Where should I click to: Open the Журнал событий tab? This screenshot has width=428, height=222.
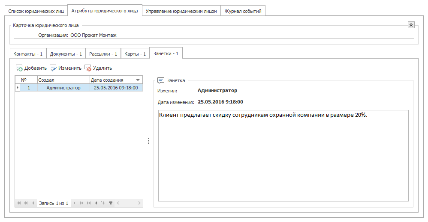click(x=243, y=11)
